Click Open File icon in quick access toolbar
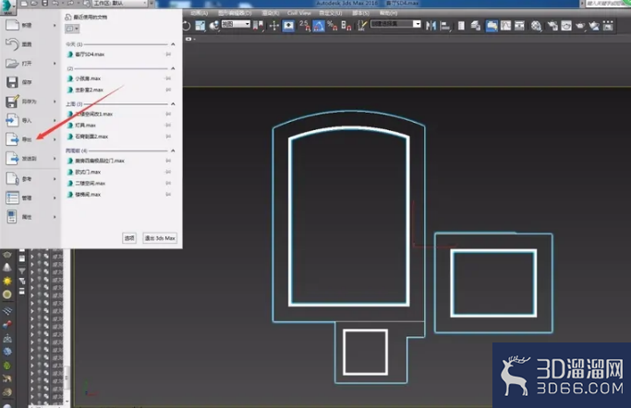631x408 pixels. coord(34,4)
